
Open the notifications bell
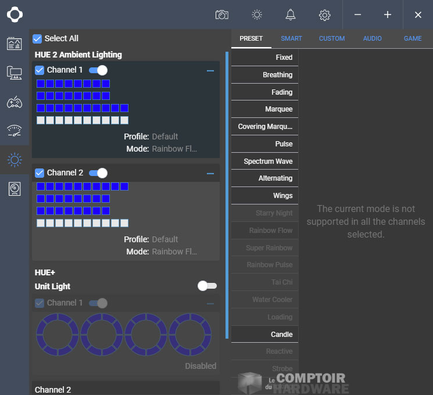(291, 15)
